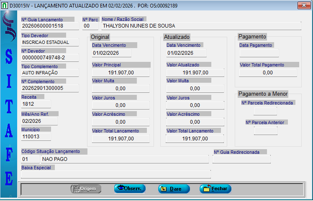Open observations with the Observ. button
Viewport: 313px width, 201px height.
[x=130, y=189]
